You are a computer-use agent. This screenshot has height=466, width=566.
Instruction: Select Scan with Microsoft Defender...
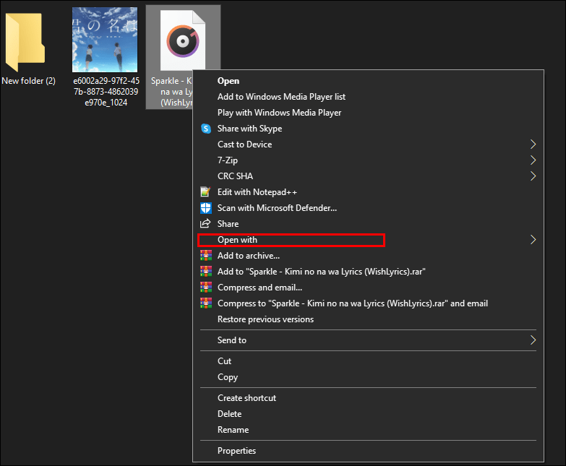point(368,208)
